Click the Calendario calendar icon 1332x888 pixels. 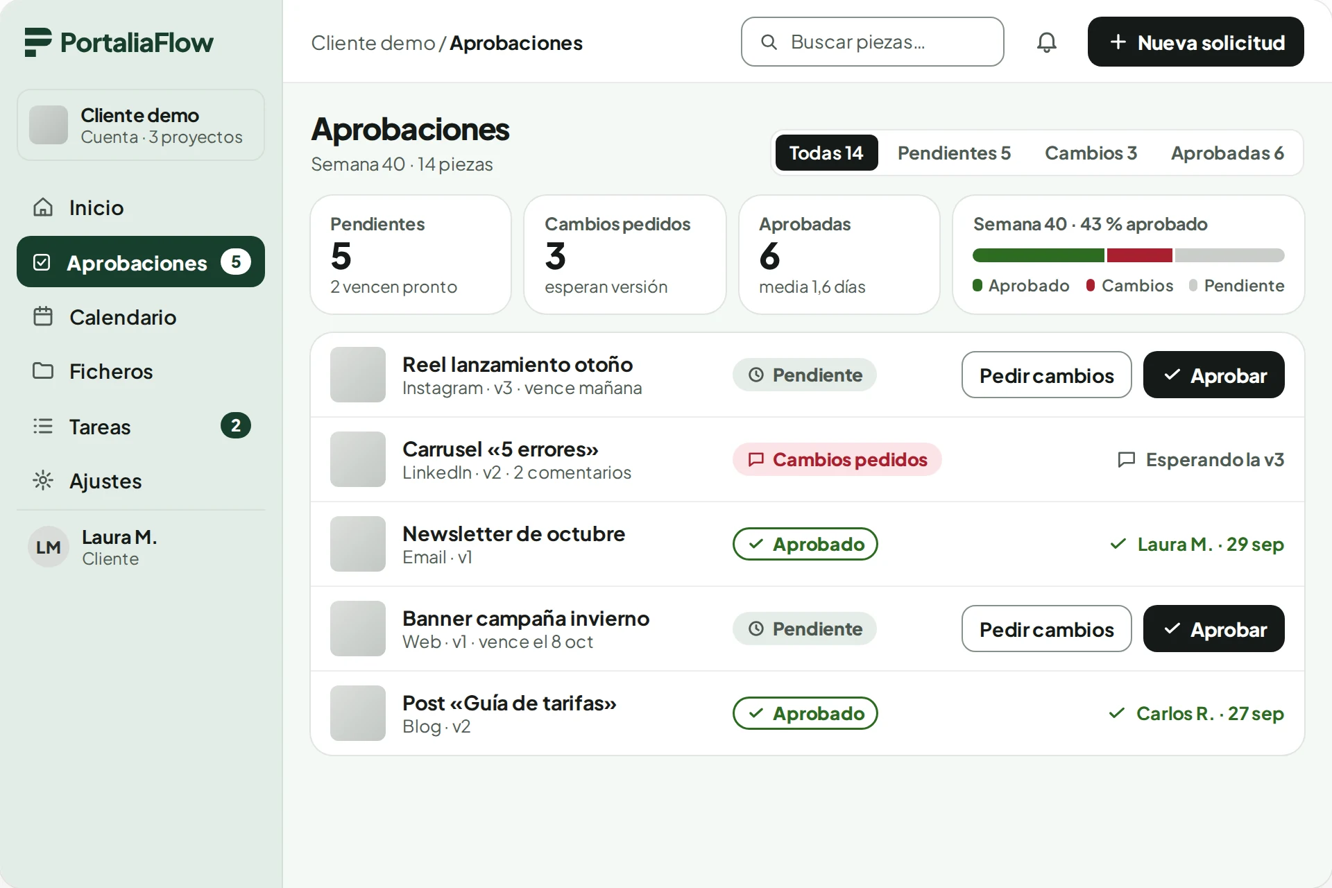coord(43,317)
